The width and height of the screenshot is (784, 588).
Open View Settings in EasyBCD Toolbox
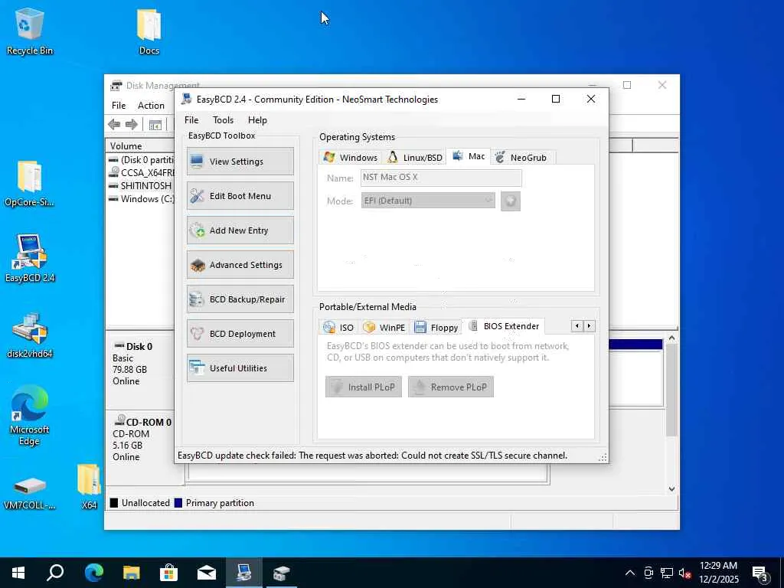[x=240, y=161]
